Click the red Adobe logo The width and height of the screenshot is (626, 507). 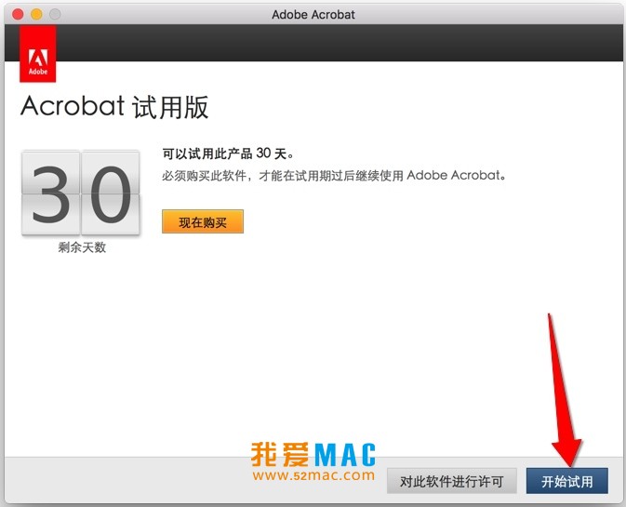[38, 54]
